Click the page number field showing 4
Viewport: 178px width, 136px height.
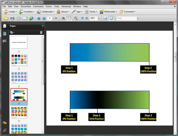[x=49, y=18]
